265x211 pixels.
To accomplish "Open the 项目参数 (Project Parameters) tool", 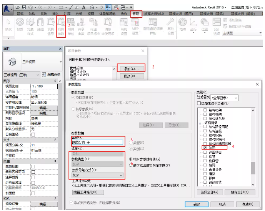I will pos(61,27).
